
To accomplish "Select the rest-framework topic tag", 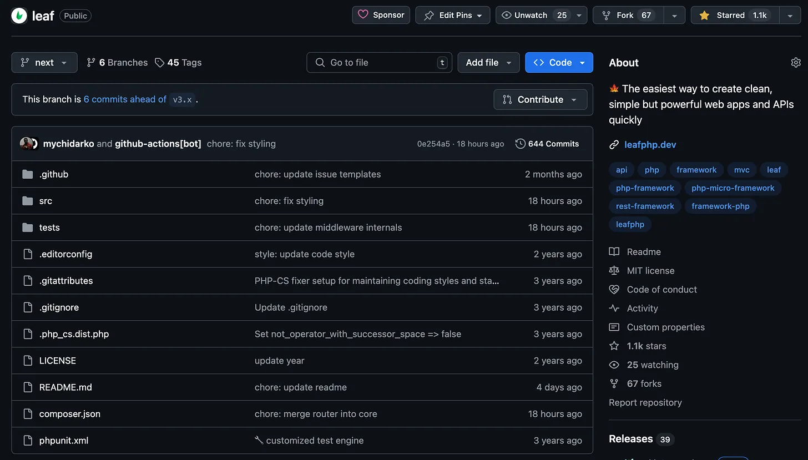I will [x=645, y=206].
